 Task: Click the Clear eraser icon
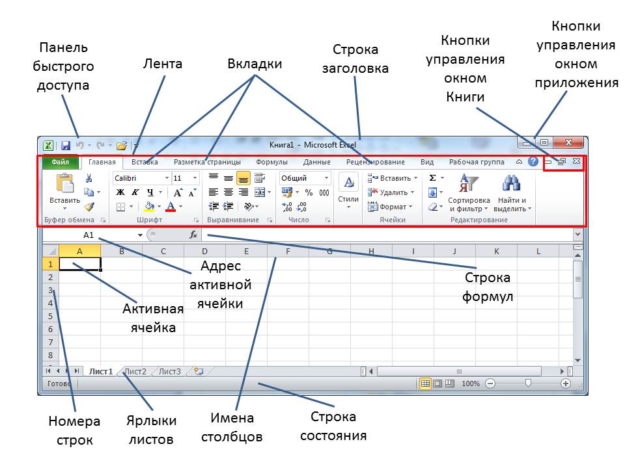[433, 207]
